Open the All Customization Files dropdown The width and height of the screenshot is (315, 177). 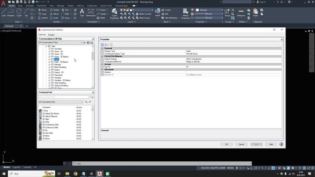point(60,43)
